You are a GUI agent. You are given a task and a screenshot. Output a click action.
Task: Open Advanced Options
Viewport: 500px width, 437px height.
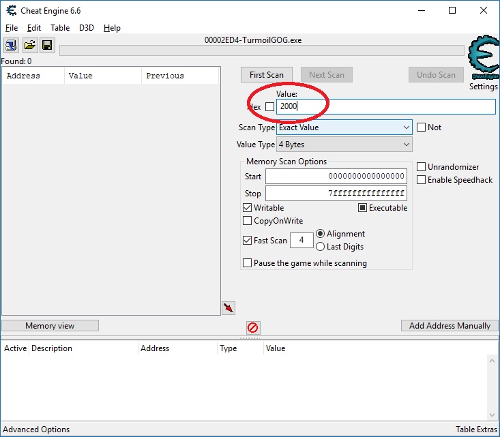36,430
